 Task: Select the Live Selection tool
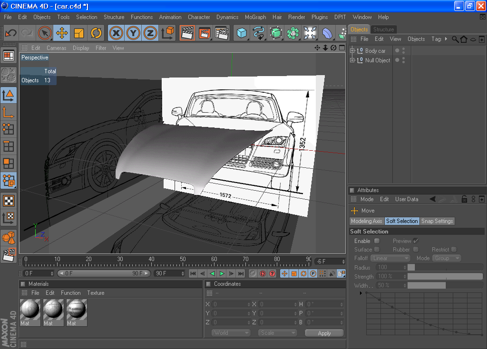[45, 33]
